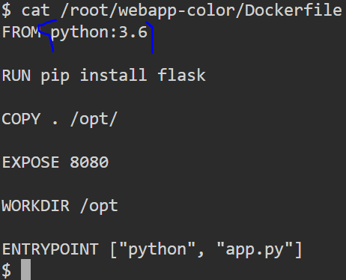Click the WORKDIR keyword
The height and width of the screenshot is (280, 346).
pyautogui.click(x=36, y=206)
